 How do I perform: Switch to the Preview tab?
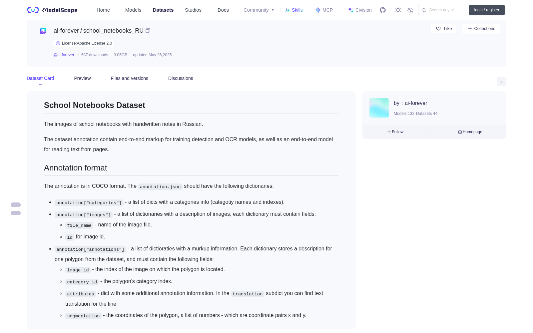pyautogui.click(x=82, y=78)
